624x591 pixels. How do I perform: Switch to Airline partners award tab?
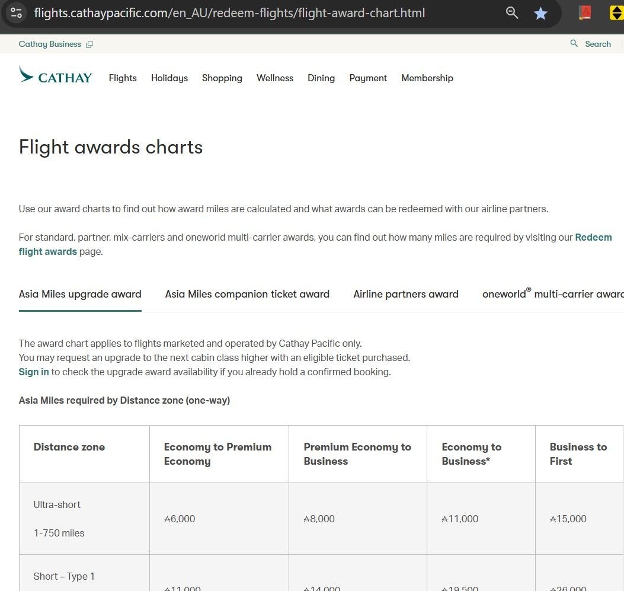(x=406, y=294)
